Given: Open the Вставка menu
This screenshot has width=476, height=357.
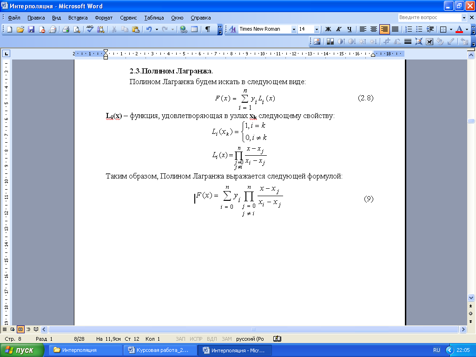Looking at the screenshot, I should [78, 18].
